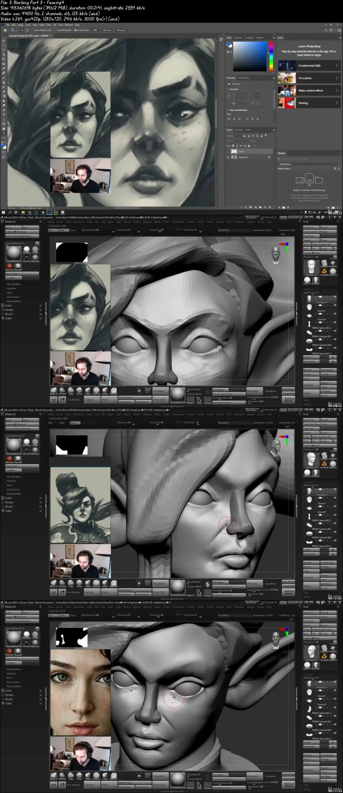Screen dimensions: 343x793
Task: Open the library selector dropdown in Photoshop Libraries
Action: coord(309,164)
